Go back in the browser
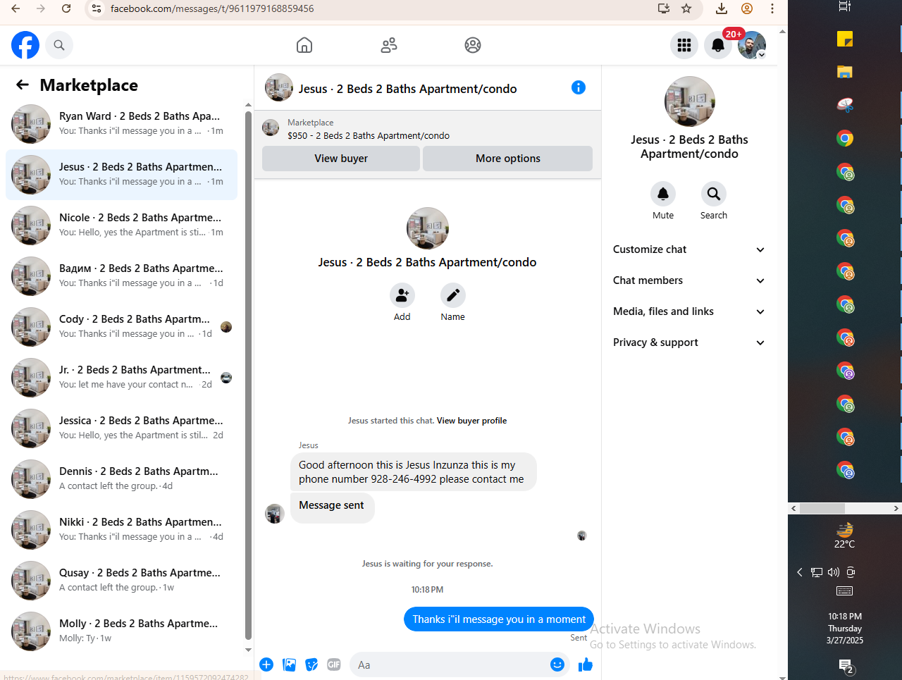The width and height of the screenshot is (902, 680). click(x=16, y=8)
